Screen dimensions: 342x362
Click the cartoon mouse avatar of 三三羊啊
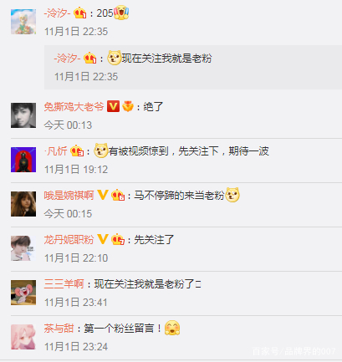pos(23,293)
